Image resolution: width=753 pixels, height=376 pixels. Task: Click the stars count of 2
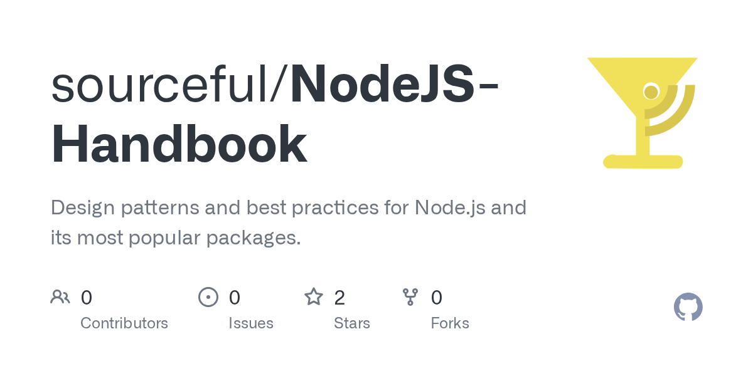pos(339,297)
